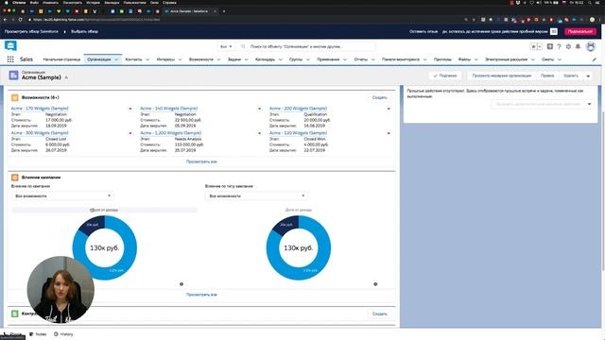Switch to the Панели мониторинга tab
The width and height of the screenshot is (605, 340).
point(401,59)
